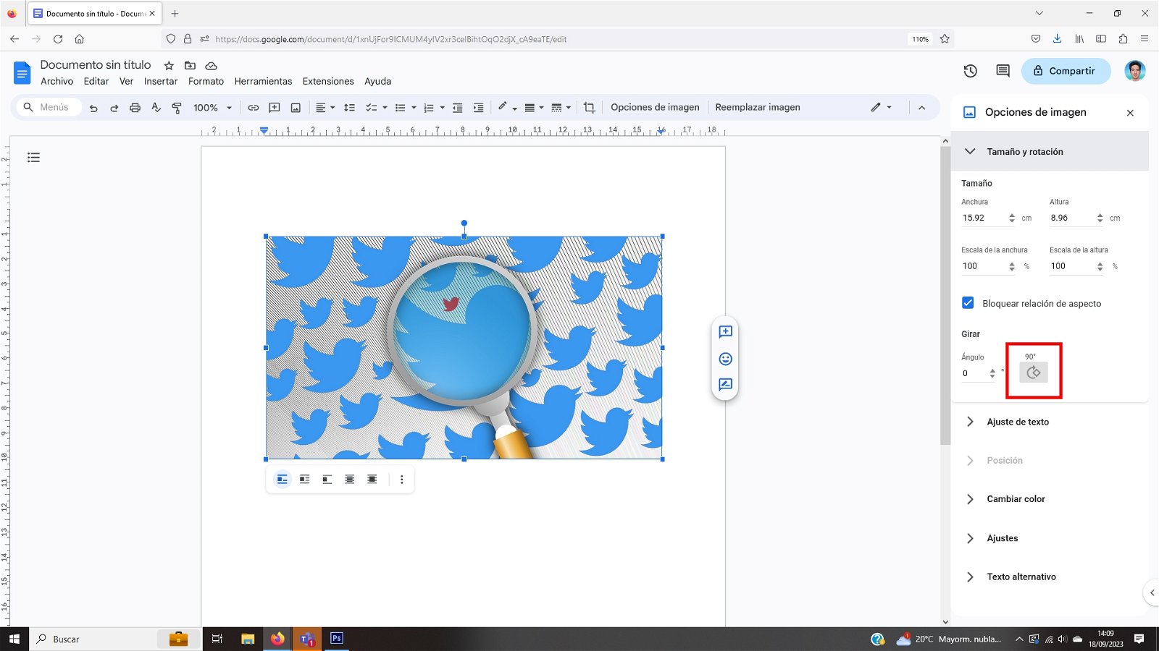1159x651 pixels.
Task: Click the Altura value field
Action: (x=1071, y=218)
